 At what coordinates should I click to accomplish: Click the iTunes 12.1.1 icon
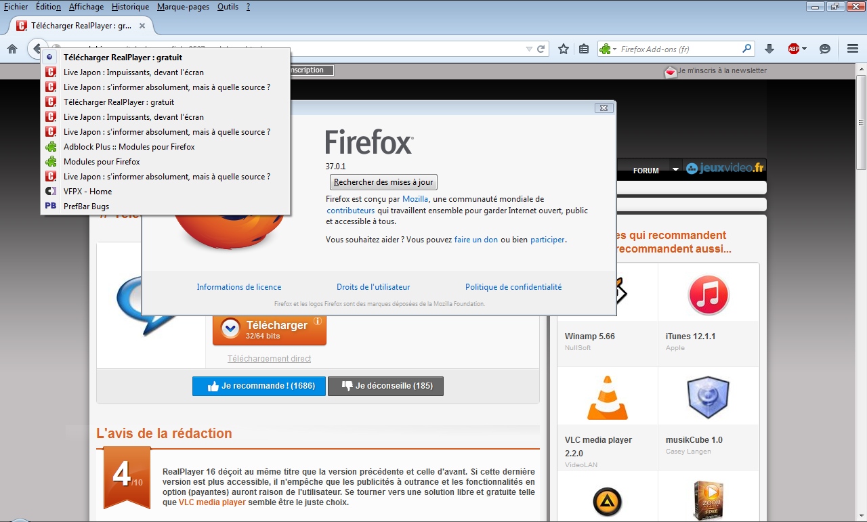709,294
